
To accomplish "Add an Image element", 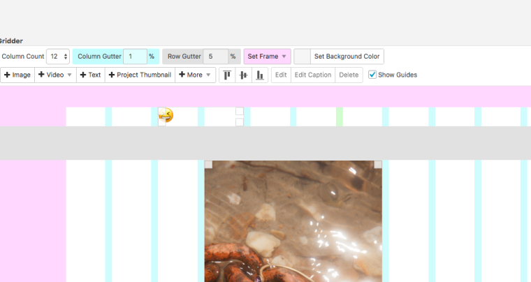I will [17, 75].
